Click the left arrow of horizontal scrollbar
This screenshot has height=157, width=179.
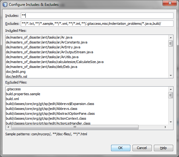[x=8, y=127]
